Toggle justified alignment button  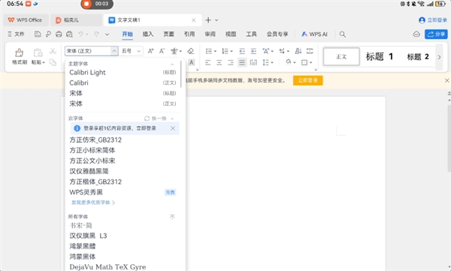point(242,62)
